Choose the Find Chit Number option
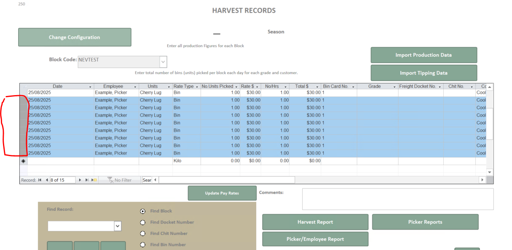512x250 pixels. tap(143, 234)
